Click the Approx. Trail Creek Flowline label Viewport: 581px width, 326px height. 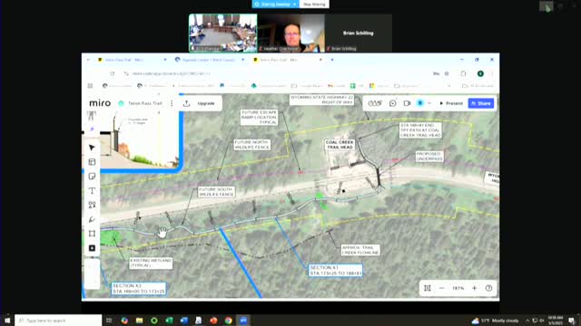(x=360, y=250)
